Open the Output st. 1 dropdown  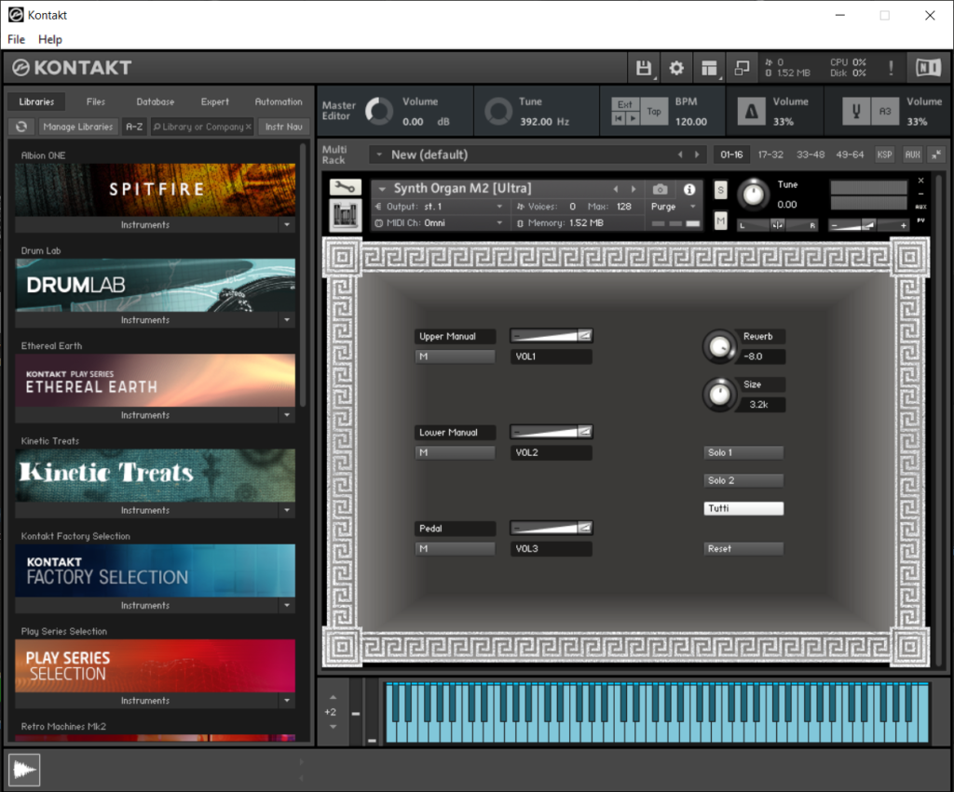pos(439,207)
